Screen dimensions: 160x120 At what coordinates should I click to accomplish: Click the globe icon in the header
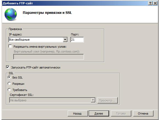click(x=11, y=14)
